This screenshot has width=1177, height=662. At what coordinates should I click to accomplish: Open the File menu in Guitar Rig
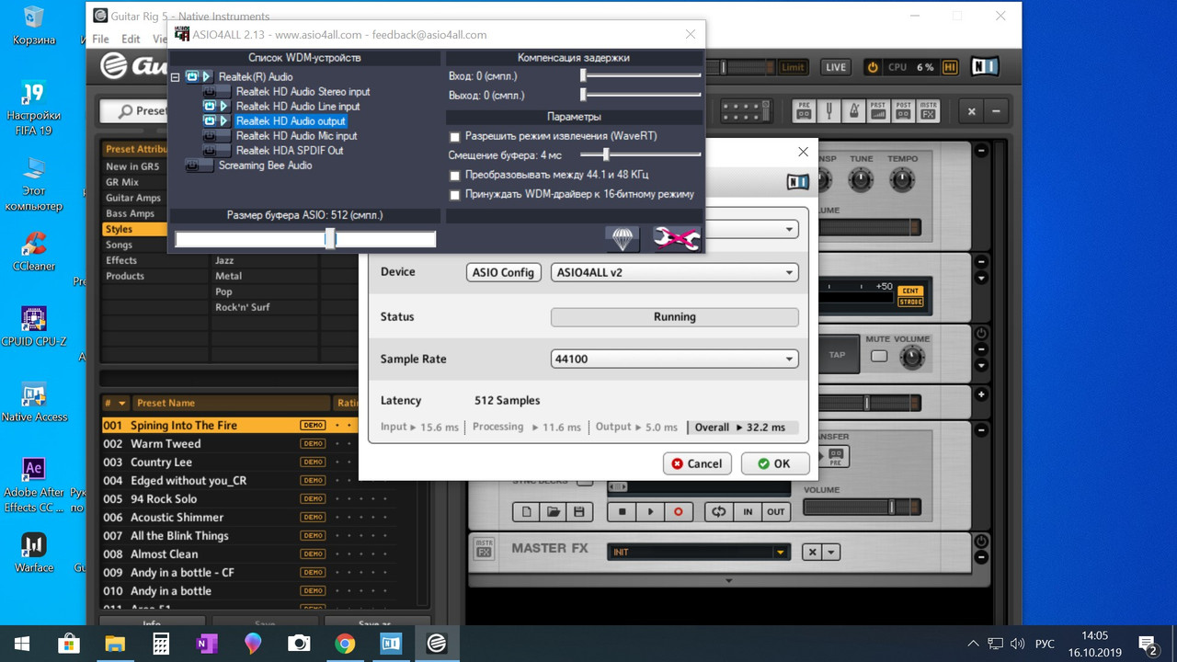click(100, 39)
